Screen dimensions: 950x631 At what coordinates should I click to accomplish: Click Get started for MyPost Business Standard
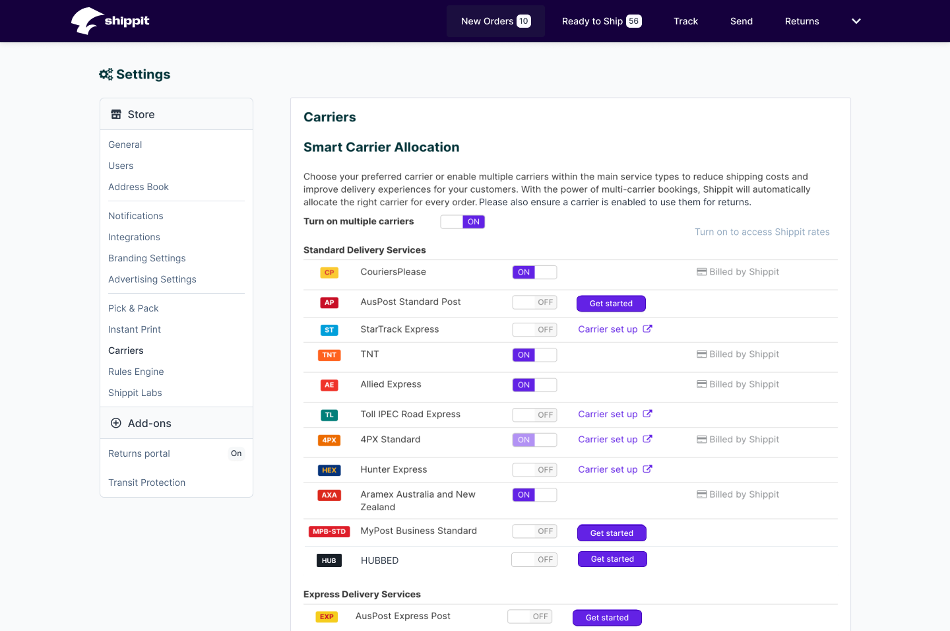pyautogui.click(x=612, y=533)
